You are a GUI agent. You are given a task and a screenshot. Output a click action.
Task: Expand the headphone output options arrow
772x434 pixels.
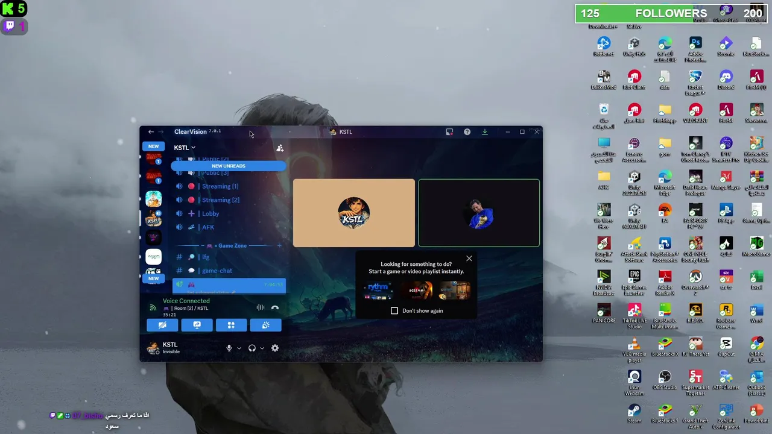coord(262,348)
